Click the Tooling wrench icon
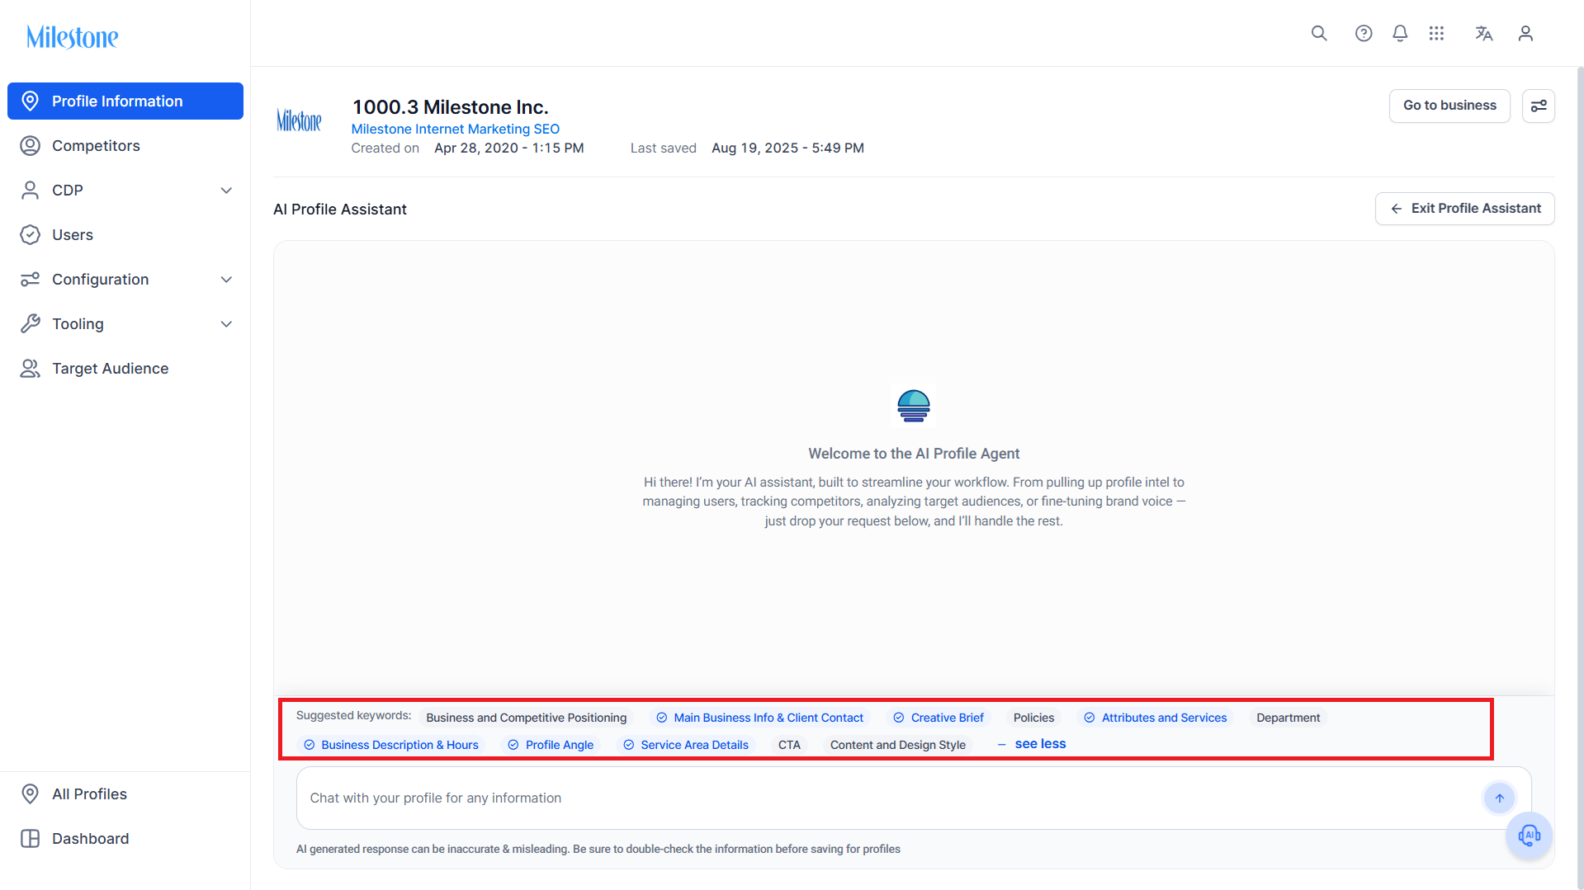Image resolution: width=1584 pixels, height=890 pixels. click(x=30, y=323)
